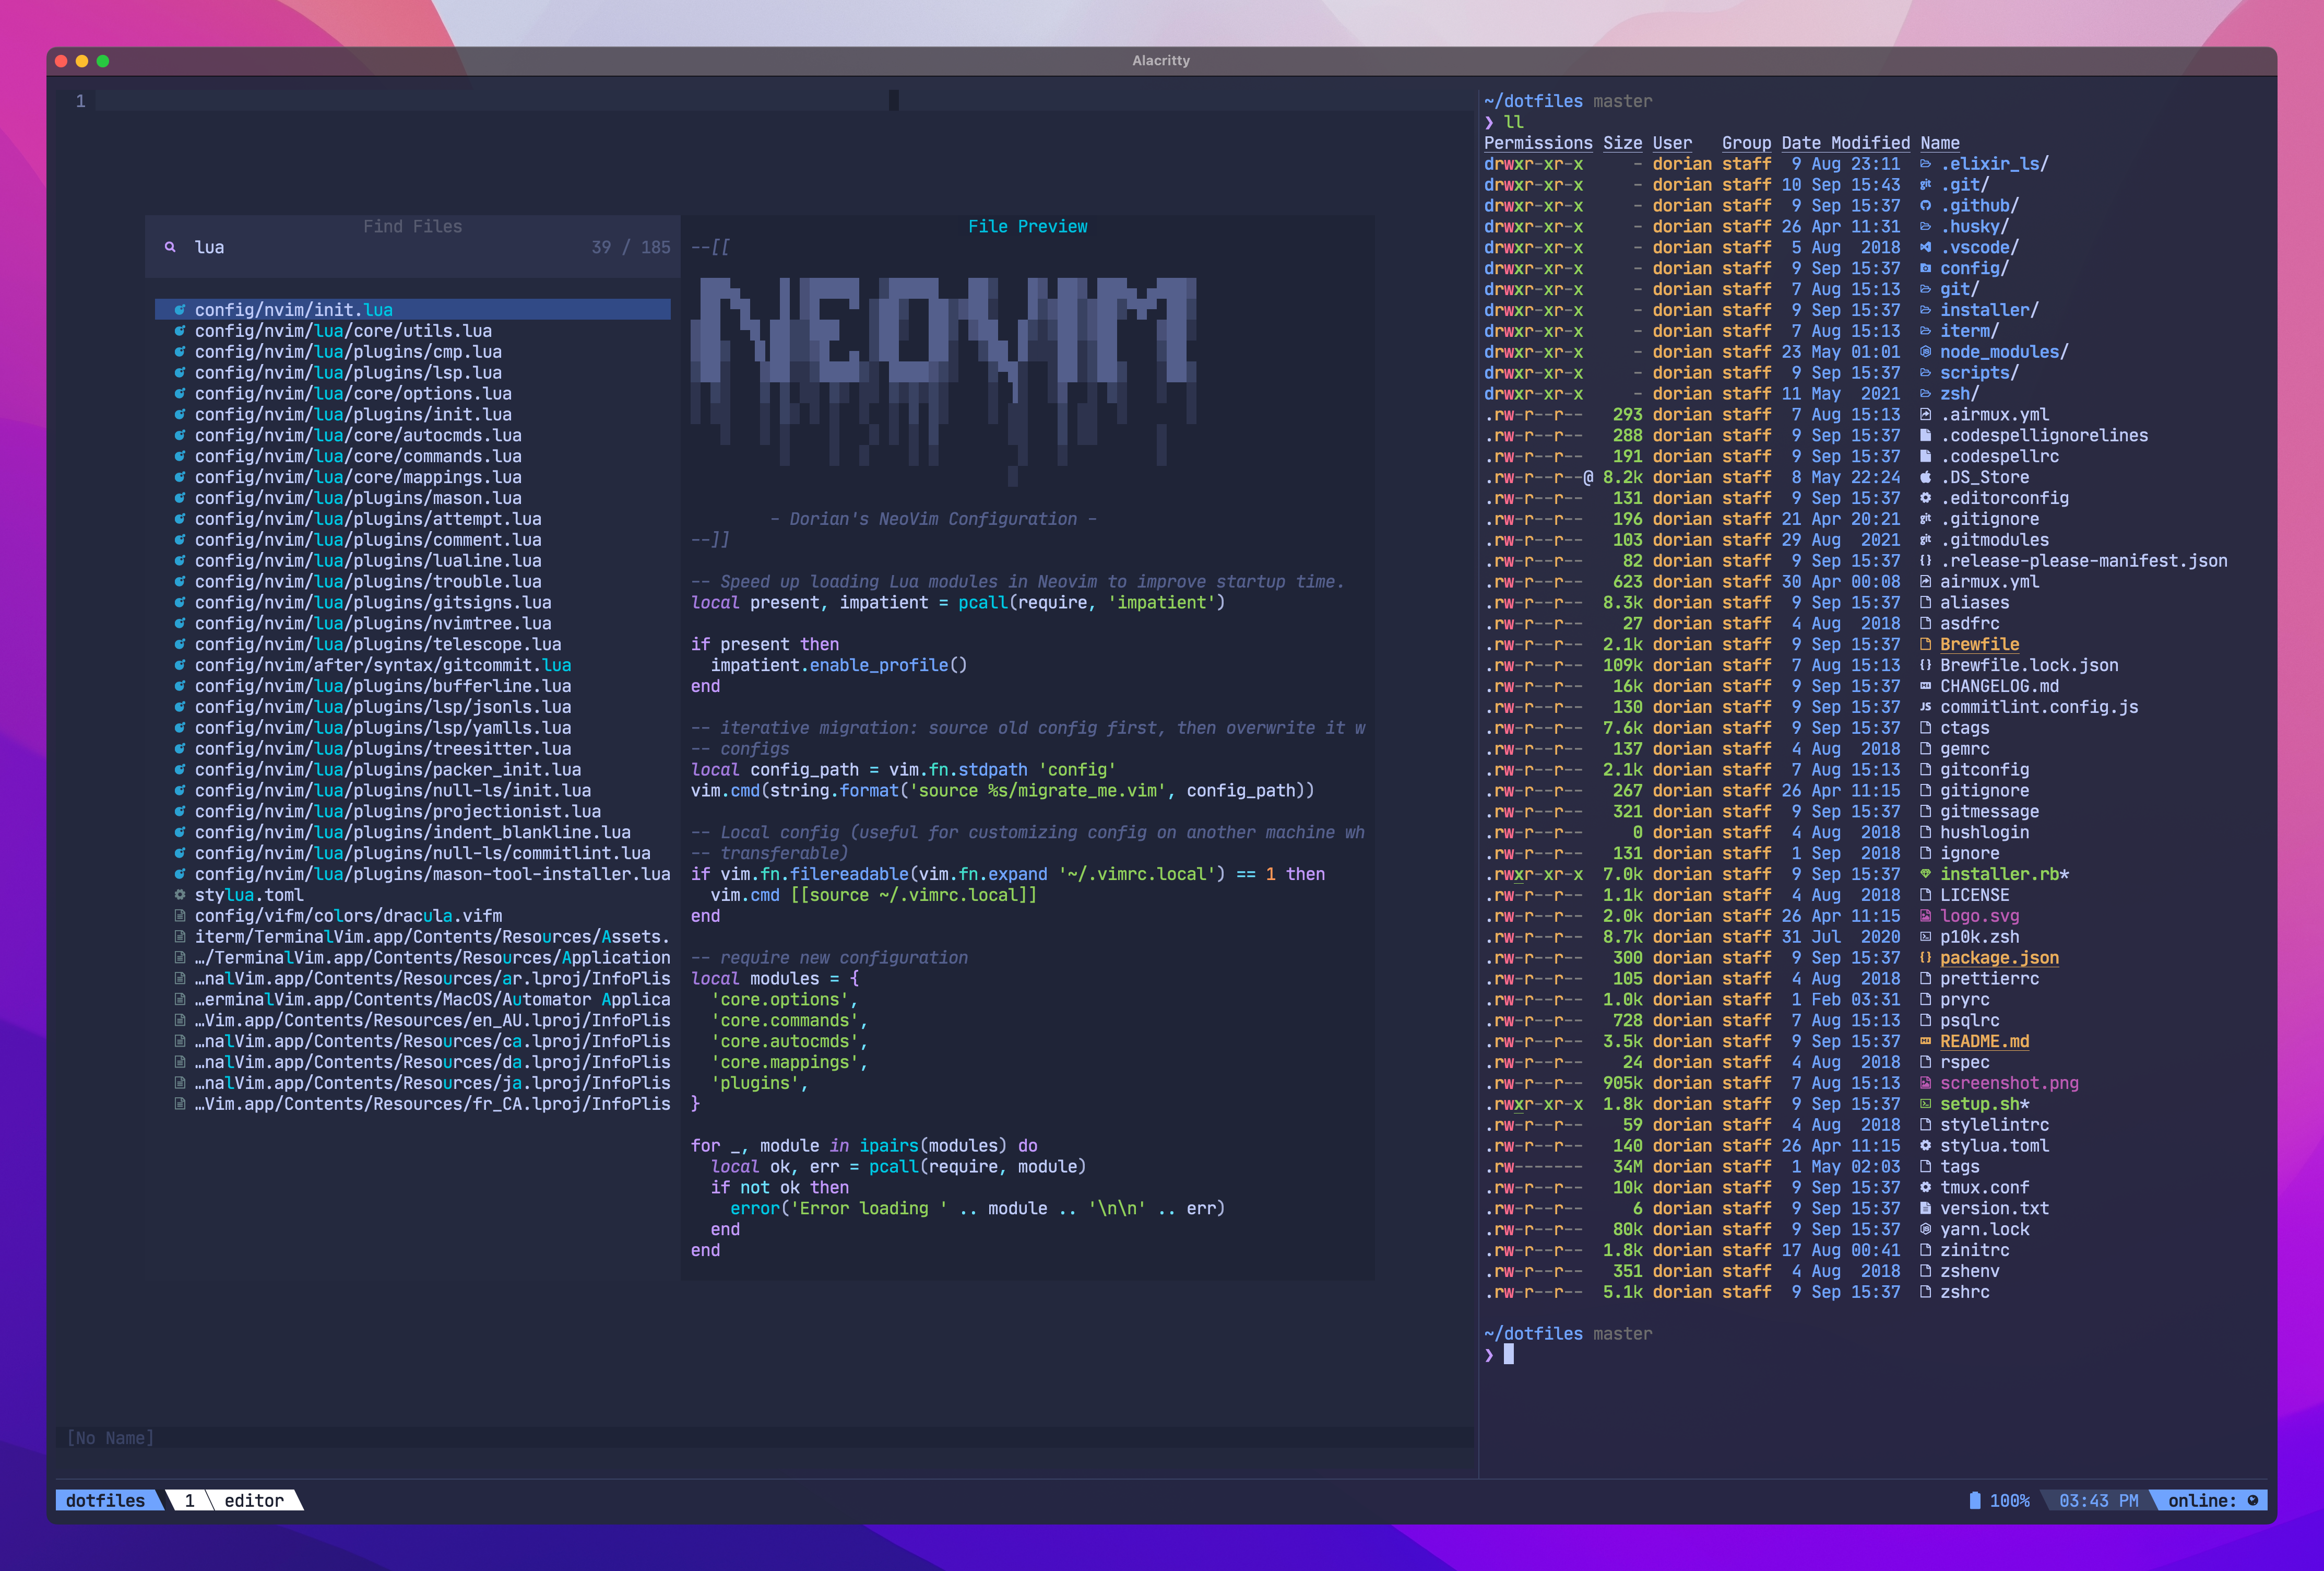This screenshot has height=1571, width=2324.
Task: Click the file icon beside config/vifm/colors/dracula.vifm
Action: [x=180, y=917]
